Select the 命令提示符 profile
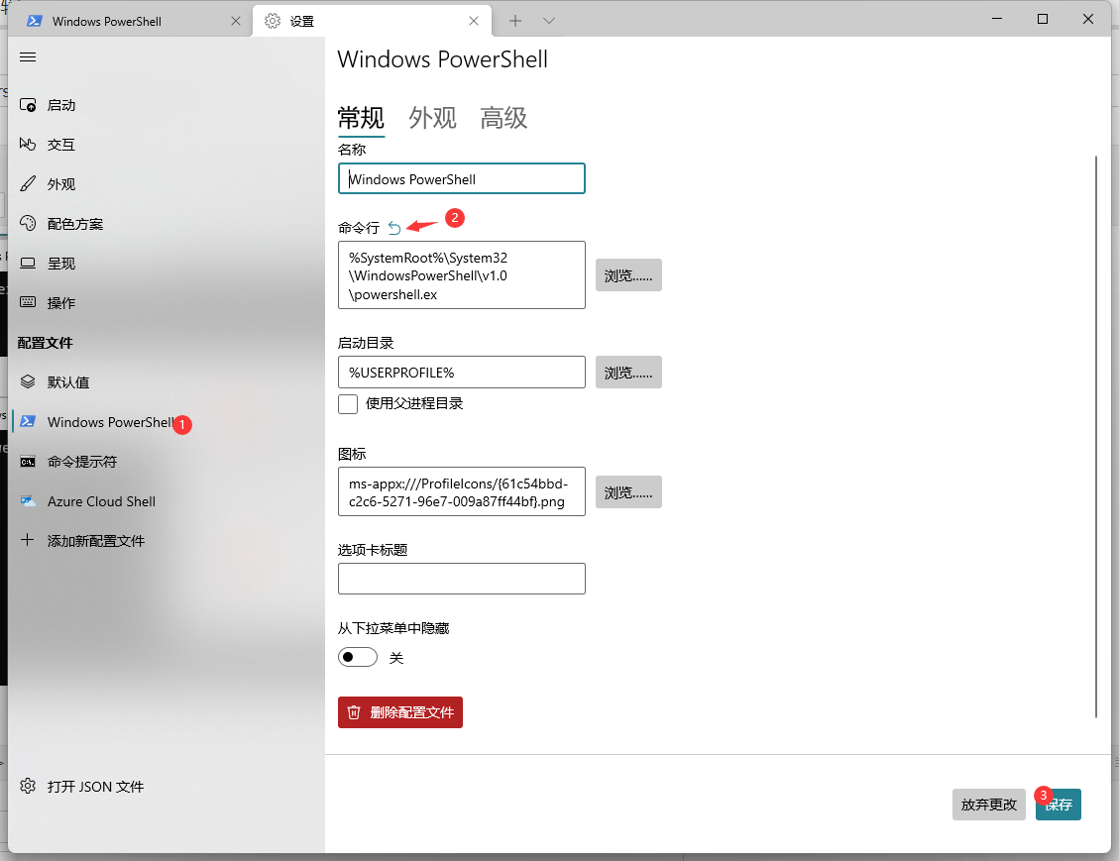 (168, 462)
